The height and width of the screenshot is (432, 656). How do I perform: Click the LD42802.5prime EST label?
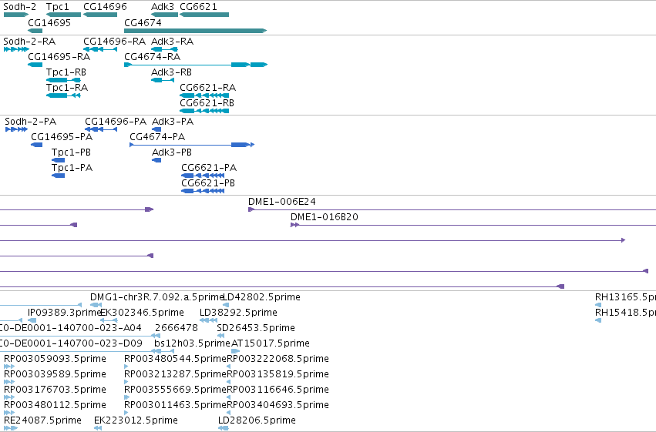[x=262, y=297]
